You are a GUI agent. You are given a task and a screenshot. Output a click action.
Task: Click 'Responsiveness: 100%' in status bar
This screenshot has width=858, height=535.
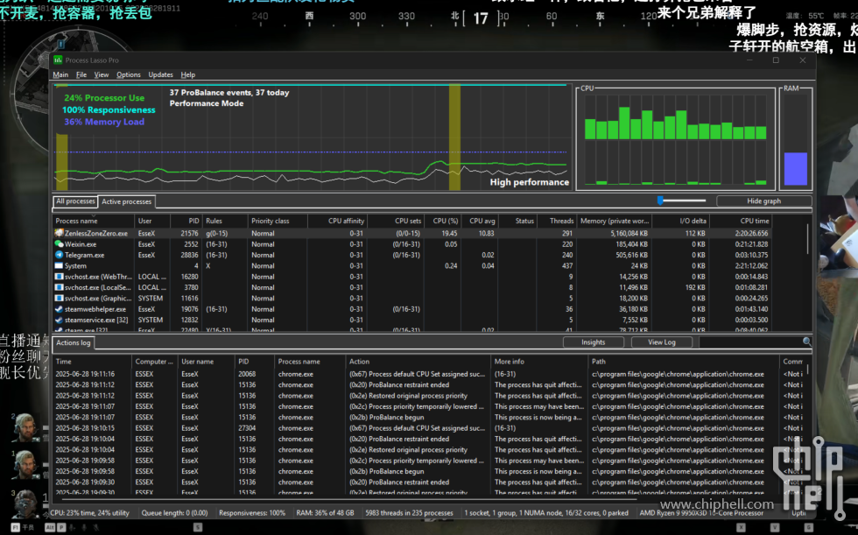[x=252, y=513]
